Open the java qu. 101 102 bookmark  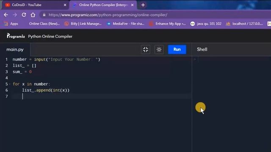pos(206,24)
